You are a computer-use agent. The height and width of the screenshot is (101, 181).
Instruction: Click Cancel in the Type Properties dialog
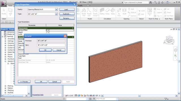click(x=55, y=82)
